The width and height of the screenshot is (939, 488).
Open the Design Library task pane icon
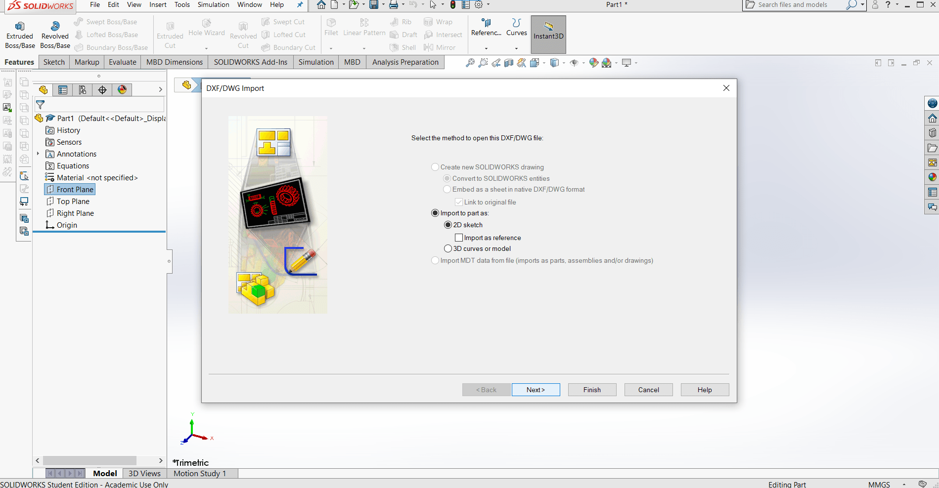932,133
